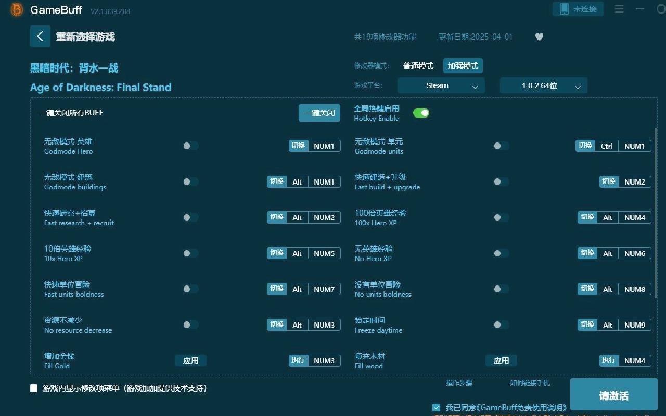Click the 请激活 activate button
The image size is (666, 416).
pyautogui.click(x=614, y=396)
